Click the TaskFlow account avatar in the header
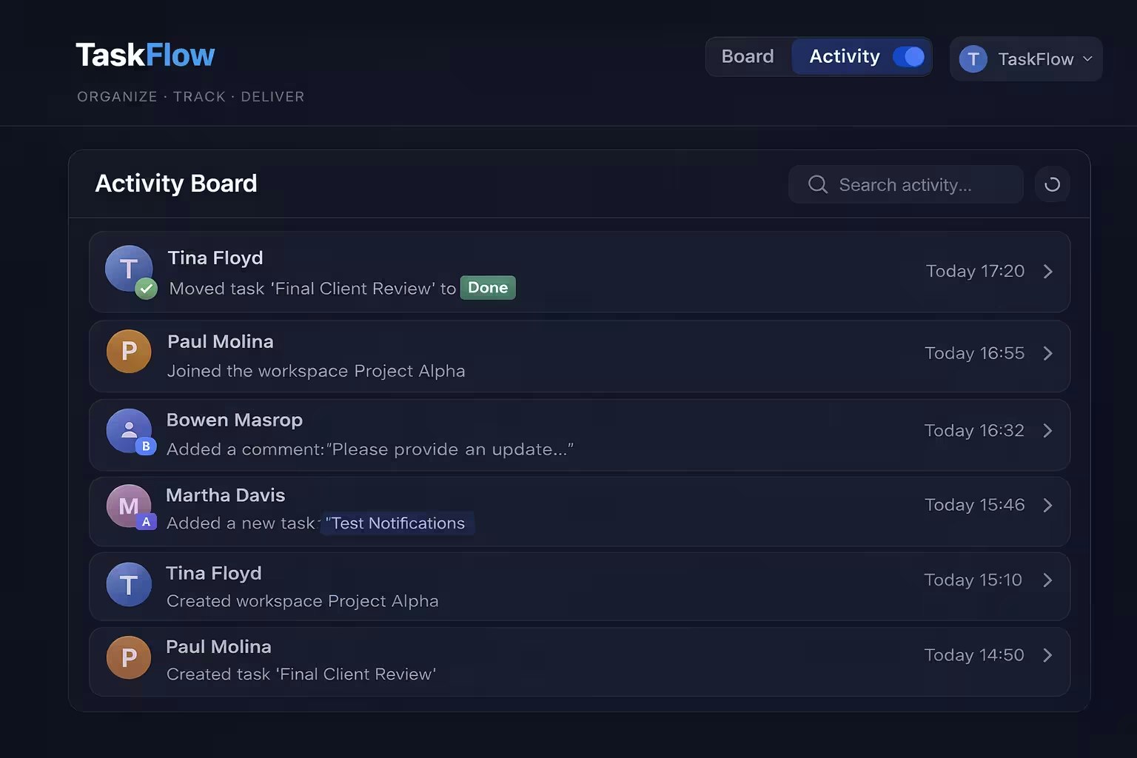This screenshot has height=758, width=1137. tap(972, 58)
